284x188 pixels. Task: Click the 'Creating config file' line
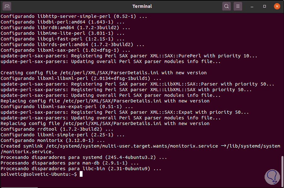pos(104,73)
